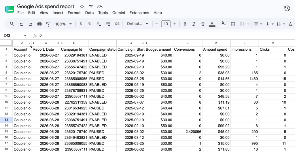
Task: Open the Extensions menu
Action: 139,13
